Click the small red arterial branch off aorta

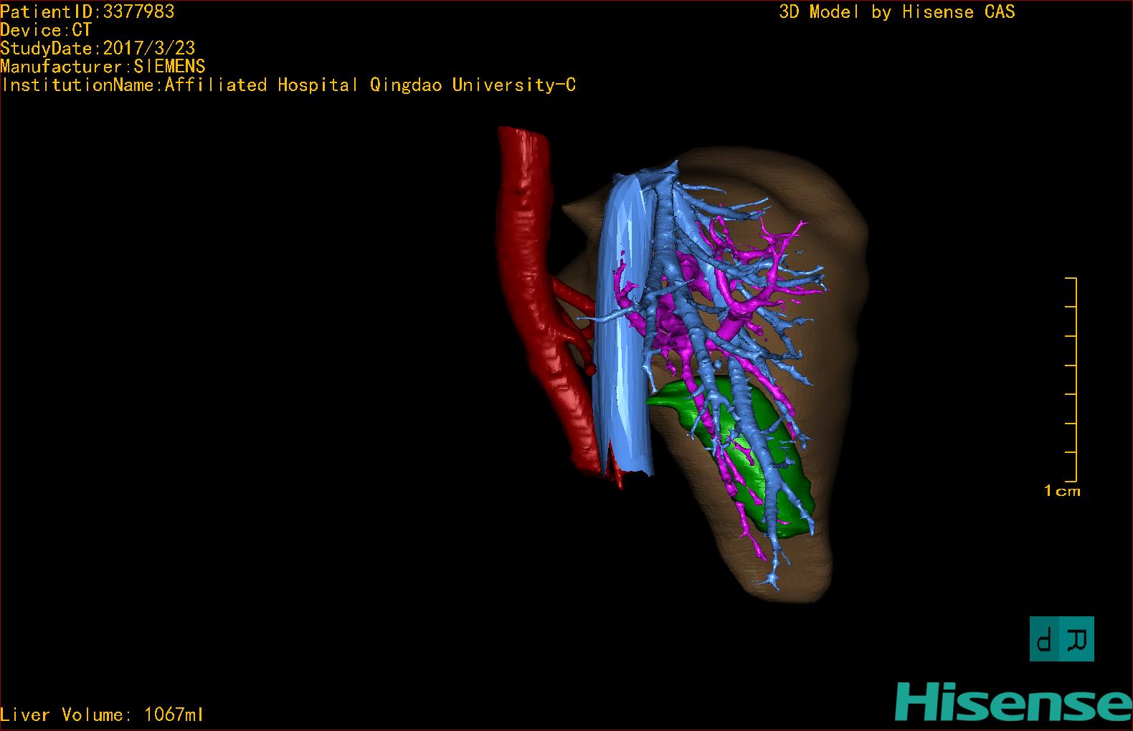click(570, 295)
